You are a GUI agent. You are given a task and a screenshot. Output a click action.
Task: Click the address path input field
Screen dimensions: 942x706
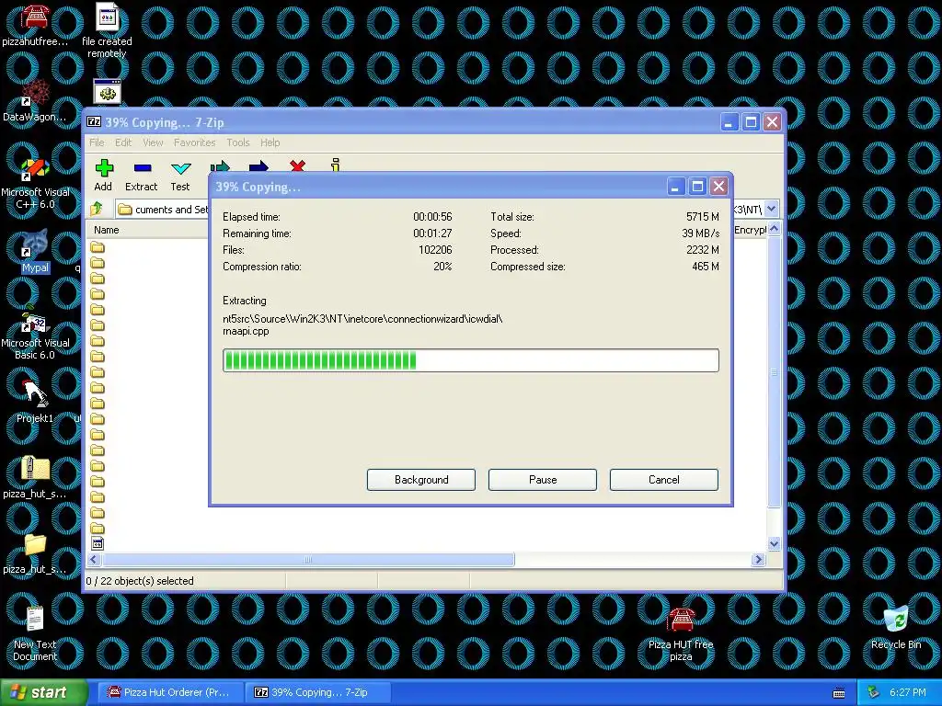(162, 209)
